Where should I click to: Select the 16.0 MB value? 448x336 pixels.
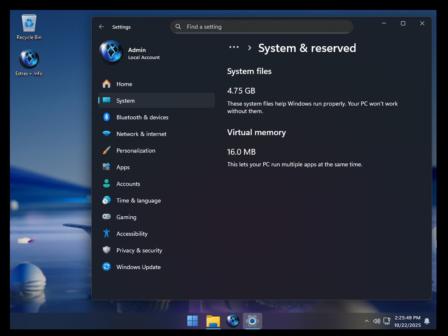tap(241, 152)
